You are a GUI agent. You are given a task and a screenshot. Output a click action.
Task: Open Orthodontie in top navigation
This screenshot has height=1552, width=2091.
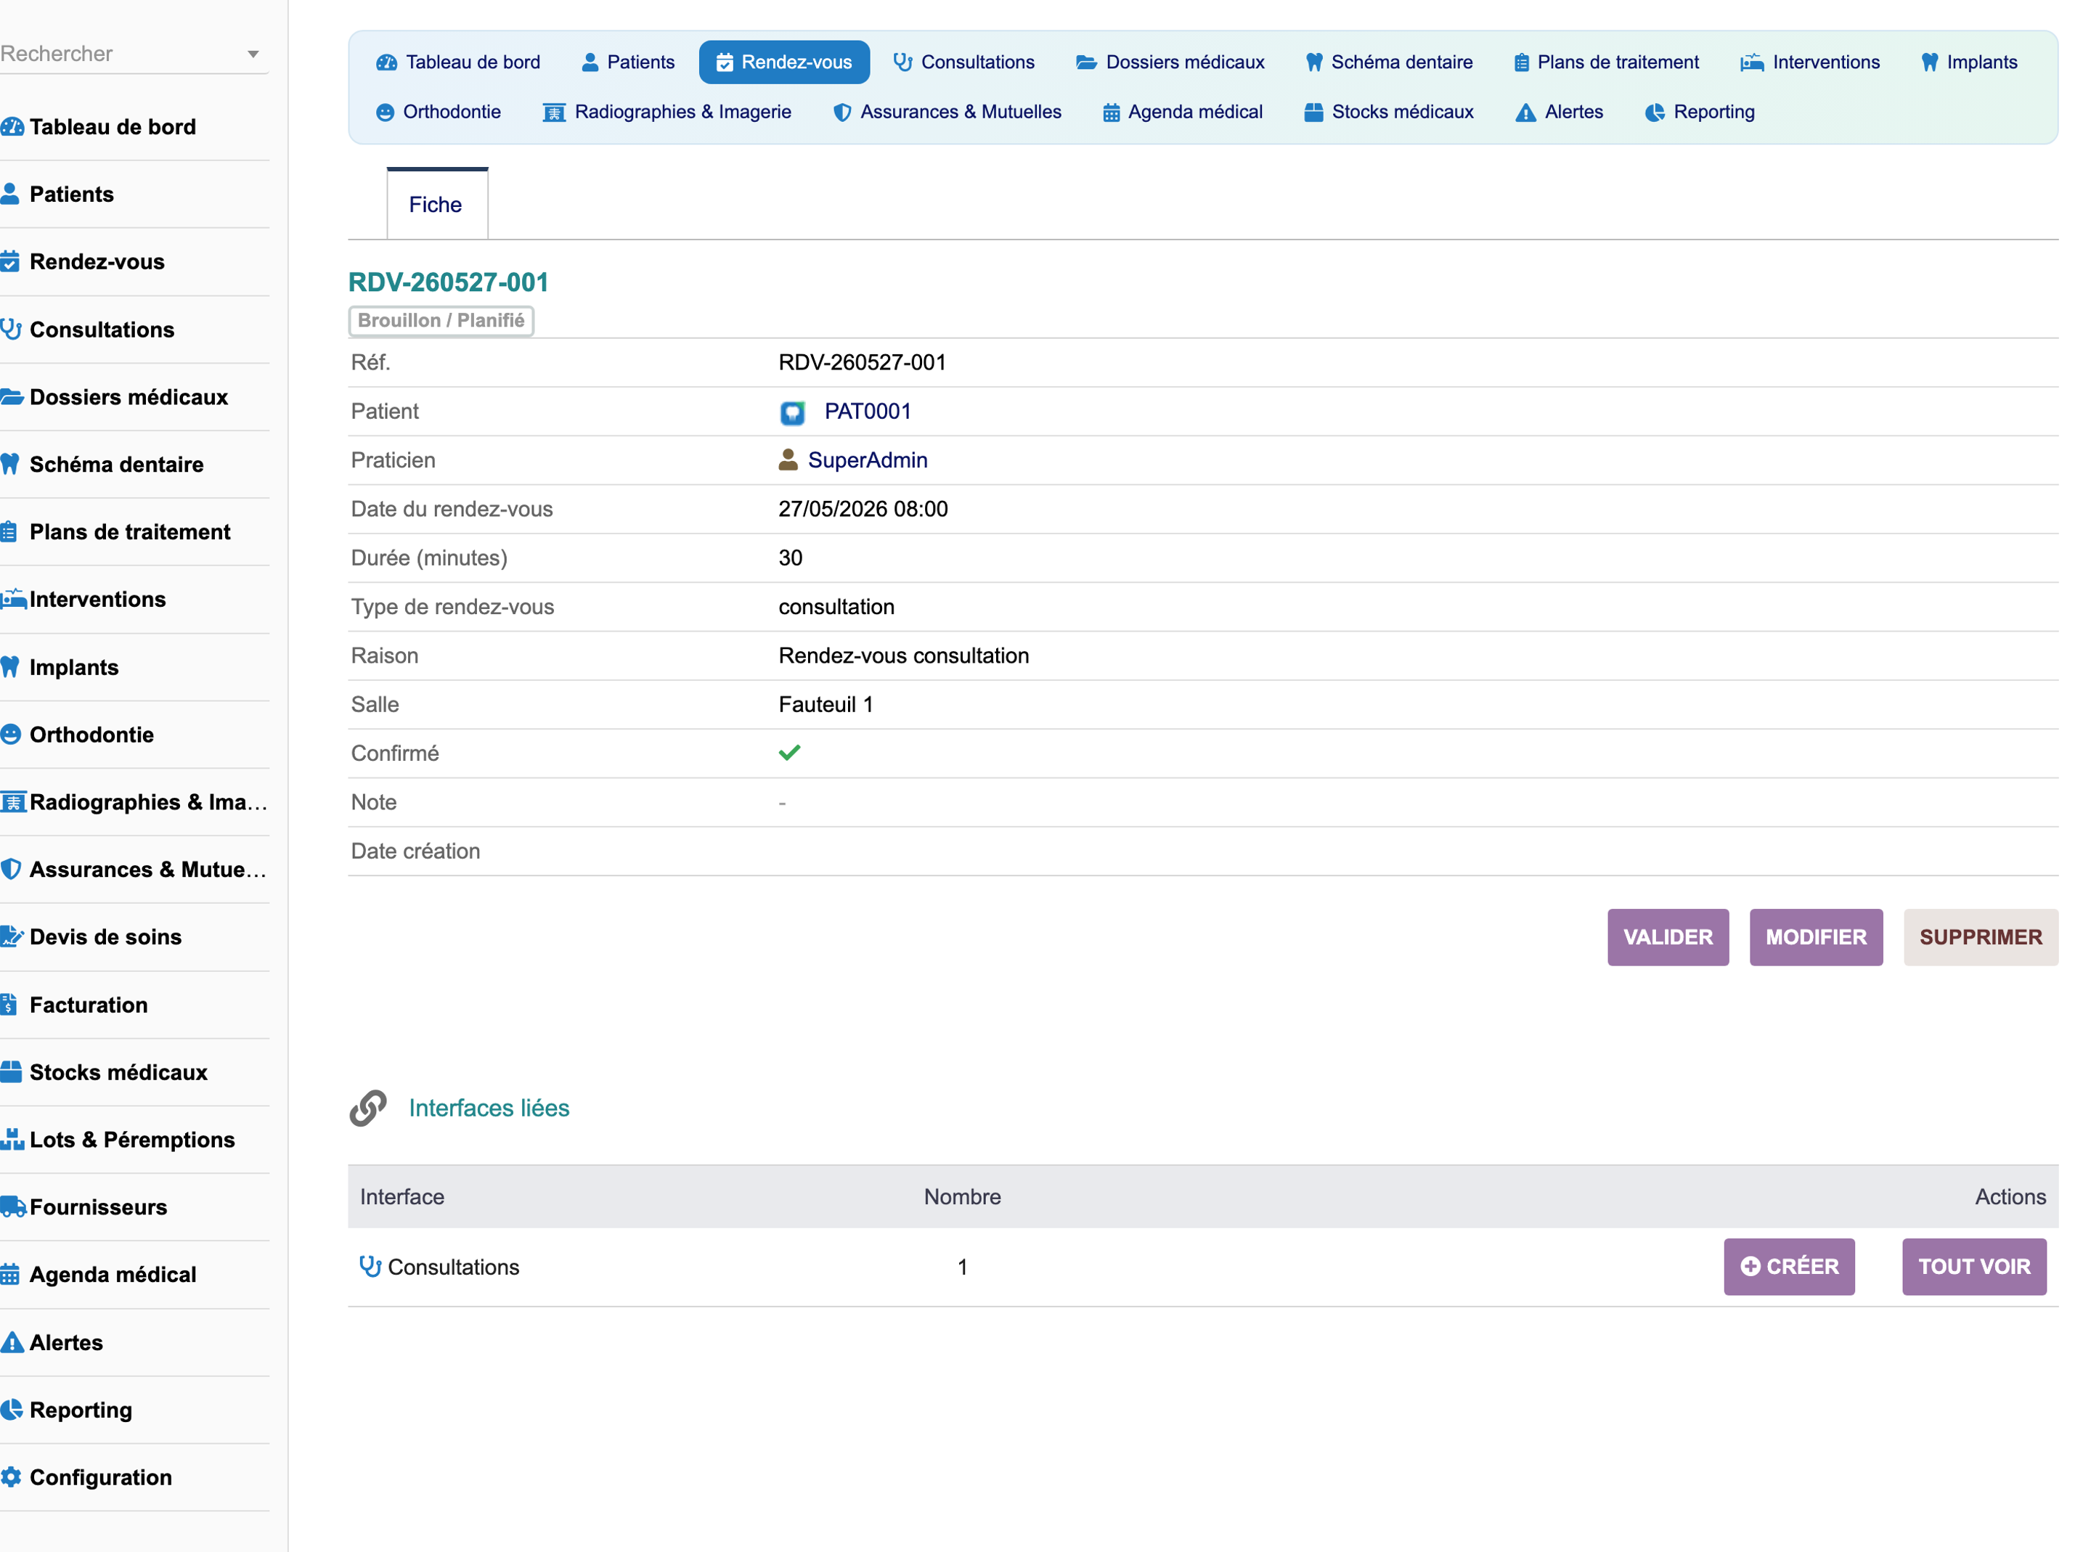[x=439, y=112]
